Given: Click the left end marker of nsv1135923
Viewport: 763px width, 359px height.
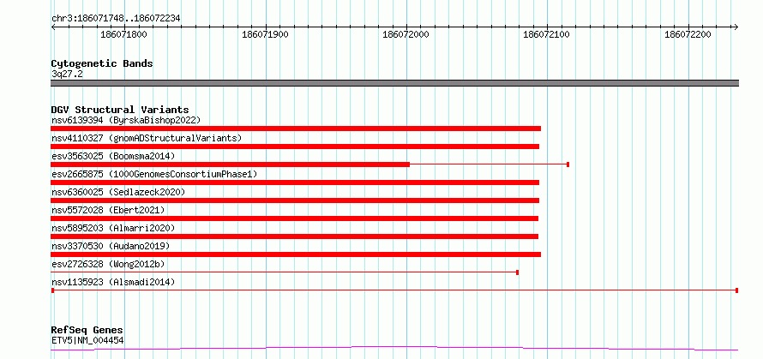Looking at the screenshot, I should 52,290.
